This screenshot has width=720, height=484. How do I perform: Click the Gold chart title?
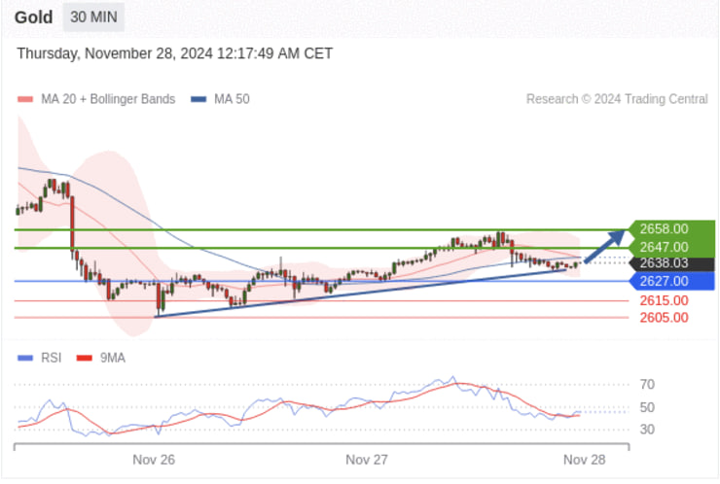(x=33, y=17)
